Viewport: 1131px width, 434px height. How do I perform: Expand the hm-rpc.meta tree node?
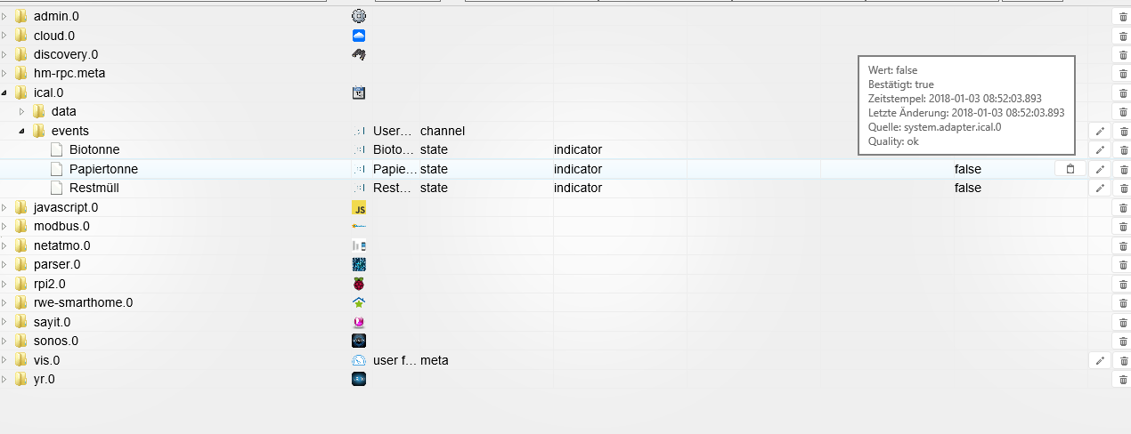4,73
